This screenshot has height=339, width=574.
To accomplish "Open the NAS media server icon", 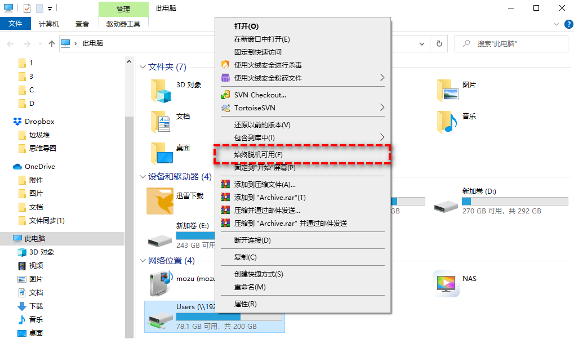I will pyautogui.click(x=446, y=284).
